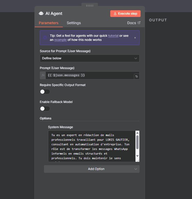Open the quick tutorial link

[x=113, y=36]
